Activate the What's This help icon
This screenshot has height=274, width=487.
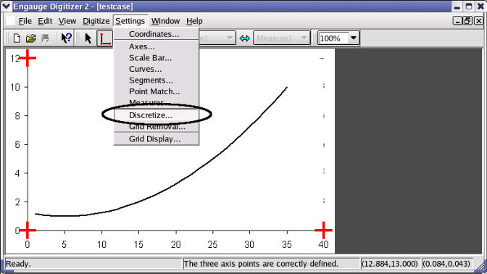pos(66,38)
